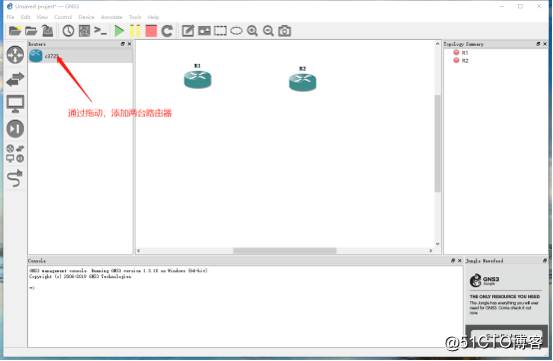Reload all devices icon

click(x=167, y=31)
